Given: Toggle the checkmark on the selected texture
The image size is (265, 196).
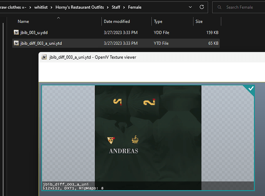Looking at the screenshot, I should tap(250, 89).
